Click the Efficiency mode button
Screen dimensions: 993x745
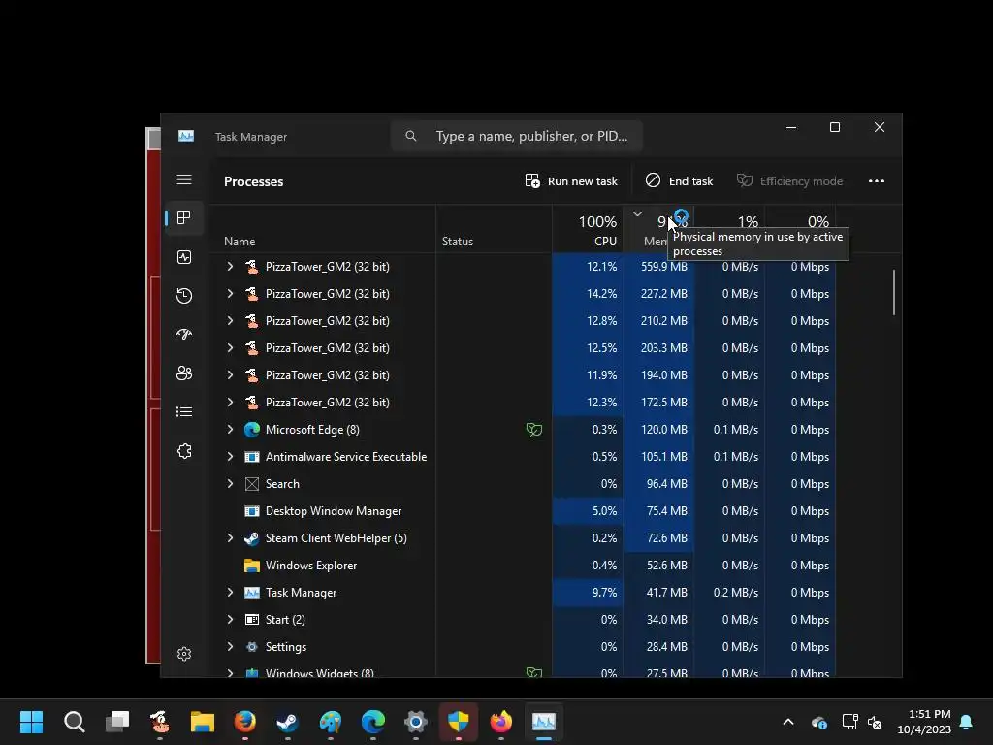789,181
